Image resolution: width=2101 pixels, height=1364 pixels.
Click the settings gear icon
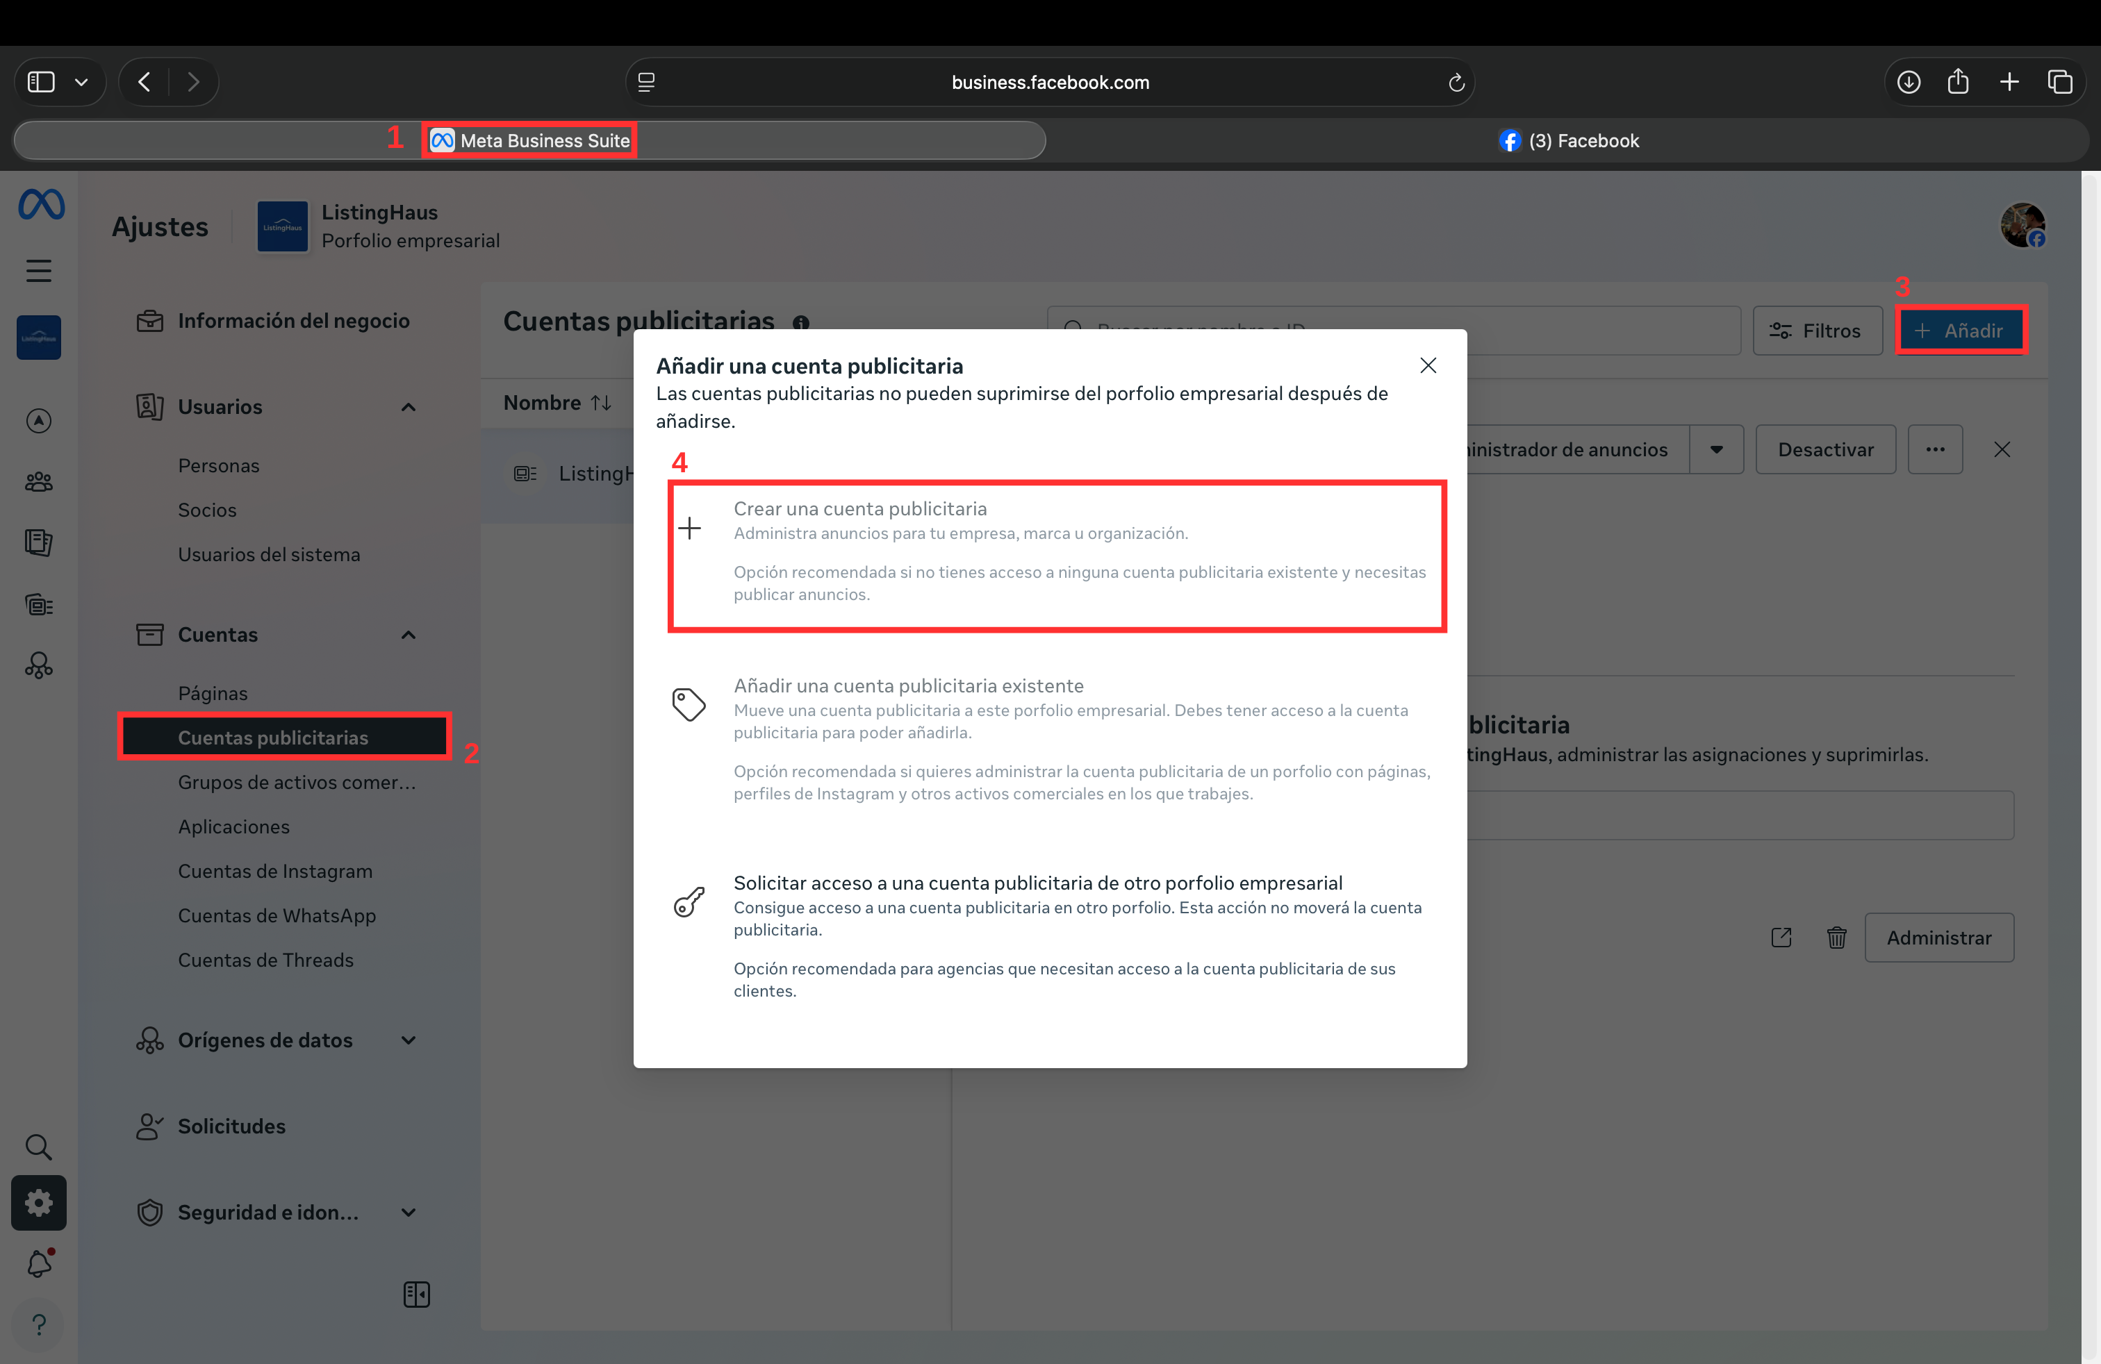click(x=39, y=1203)
